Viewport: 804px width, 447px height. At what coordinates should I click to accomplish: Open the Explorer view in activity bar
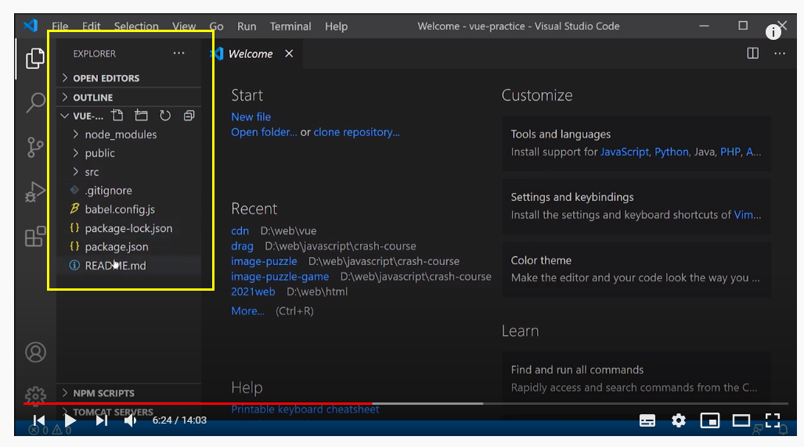point(35,59)
